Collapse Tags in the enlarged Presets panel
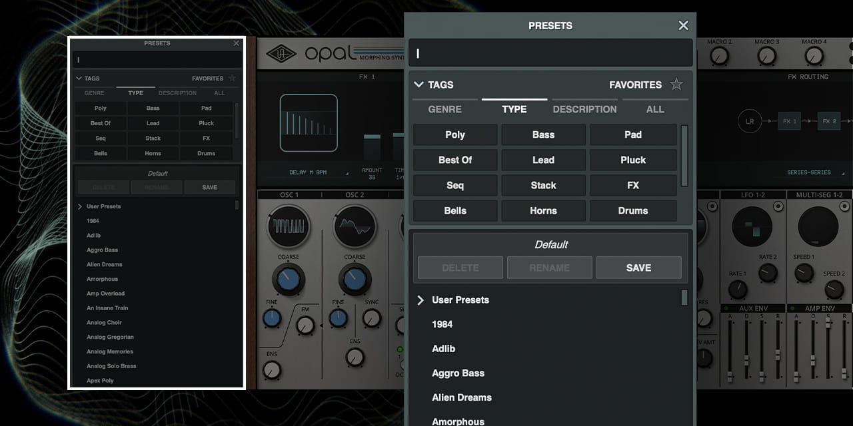The width and height of the screenshot is (853, 426). (x=419, y=85)
